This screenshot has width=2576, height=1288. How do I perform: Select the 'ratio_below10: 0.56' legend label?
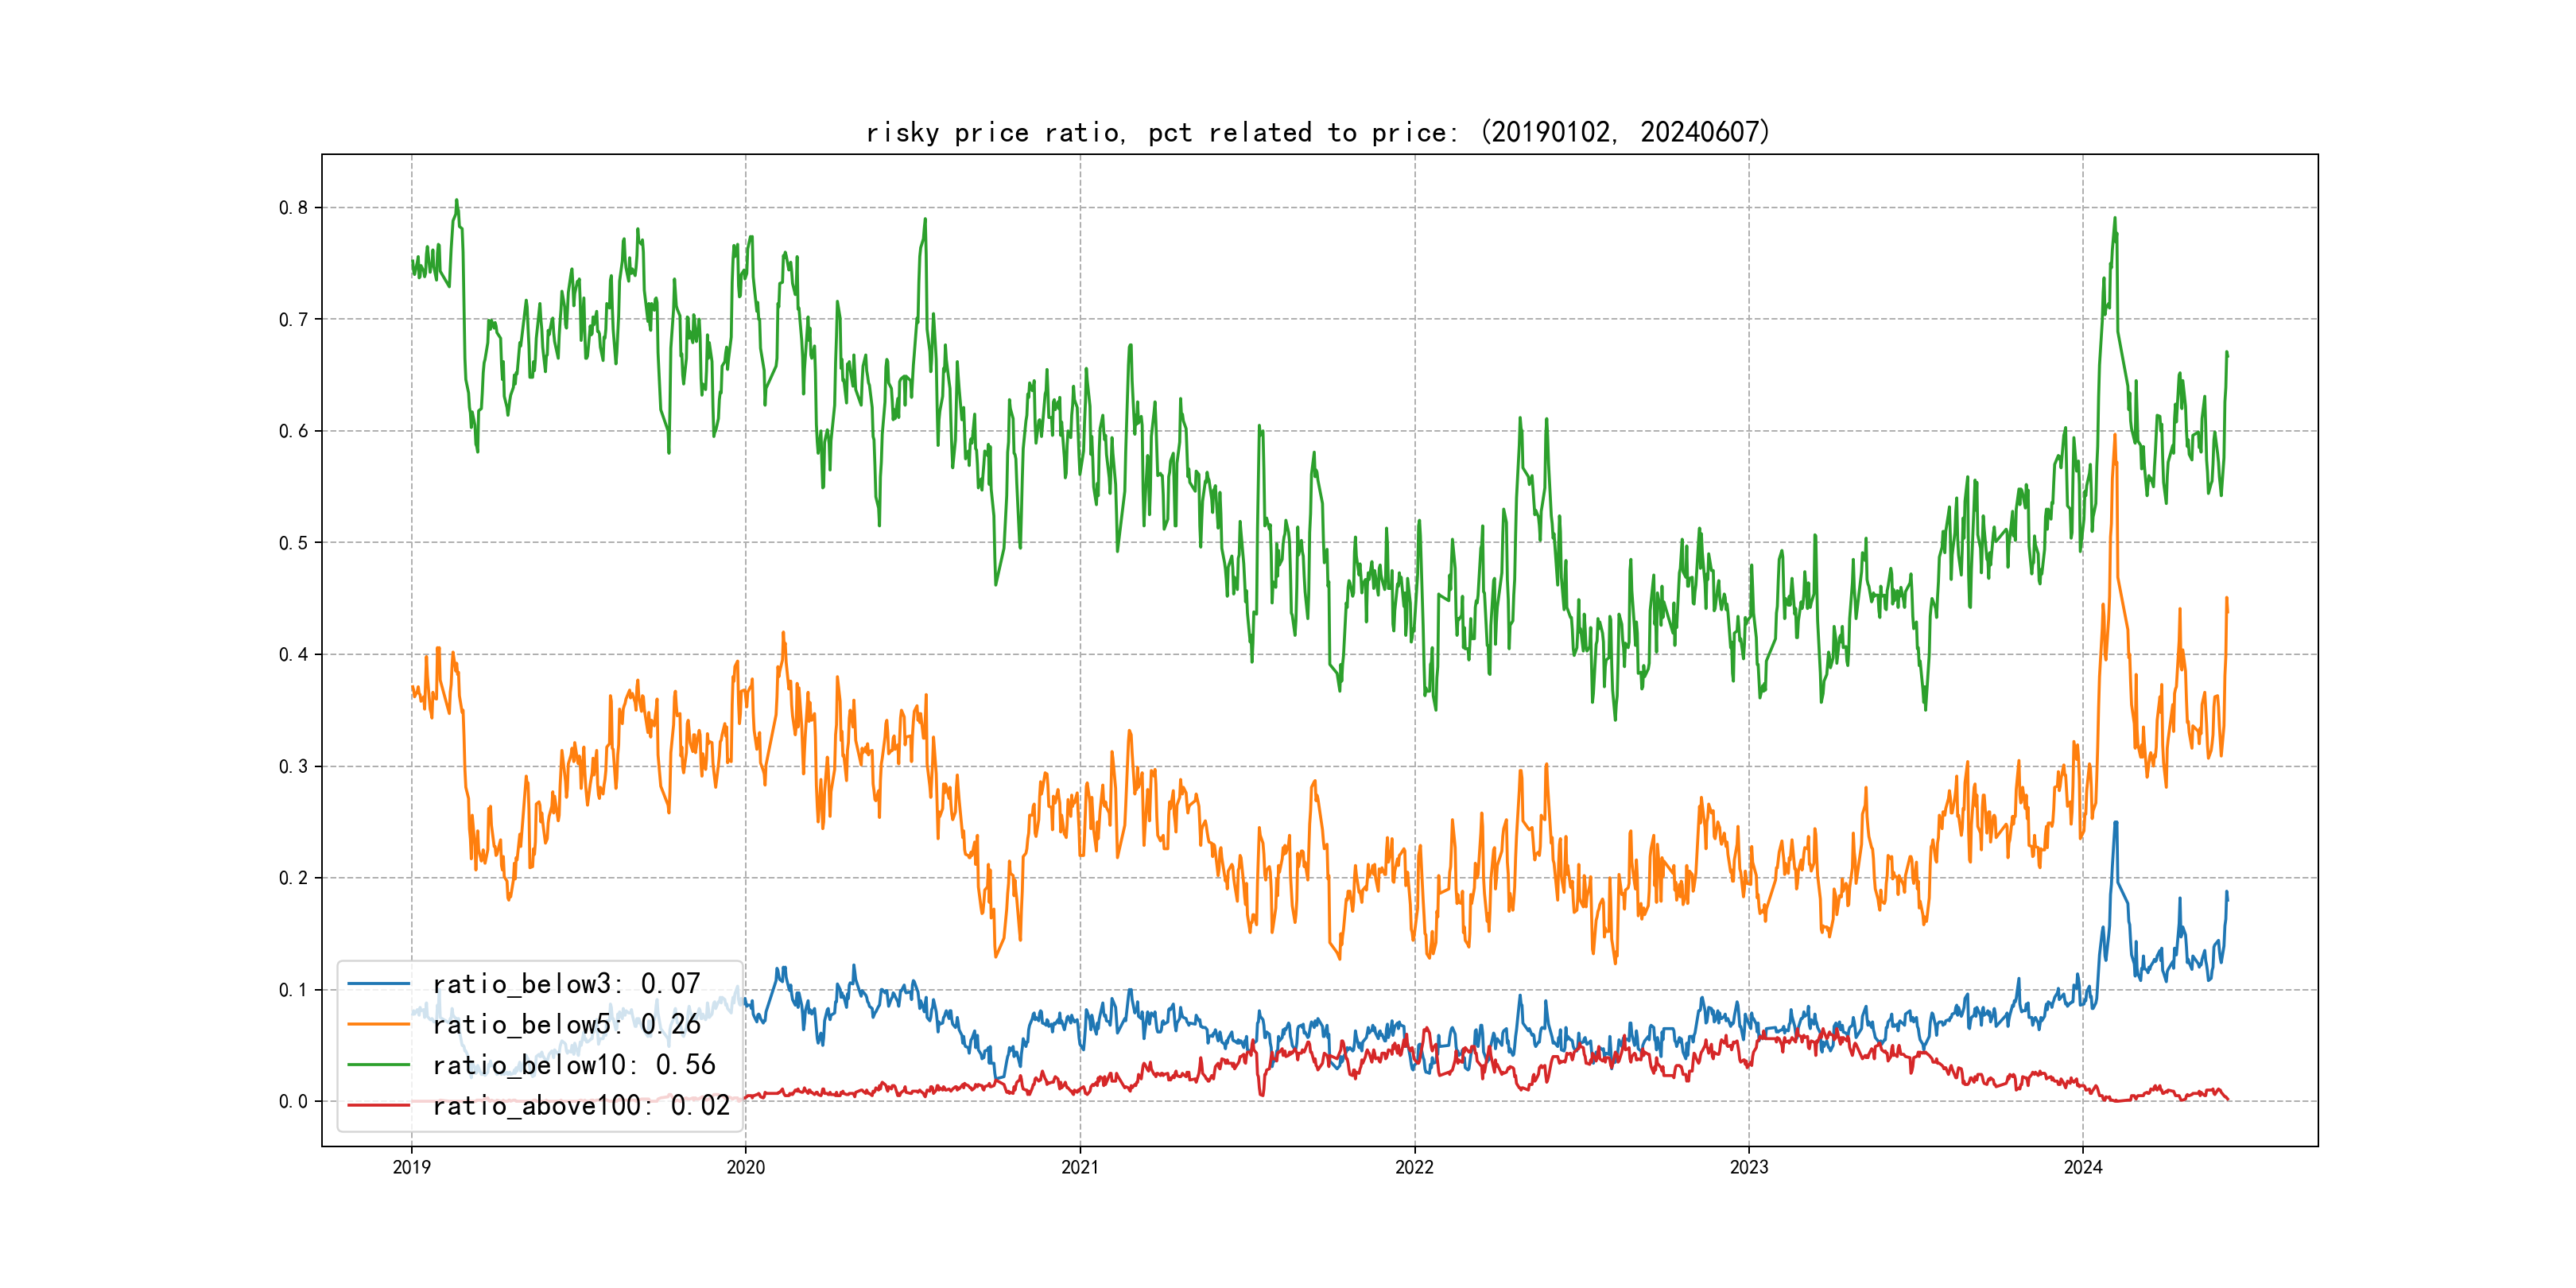(574, 1065)
